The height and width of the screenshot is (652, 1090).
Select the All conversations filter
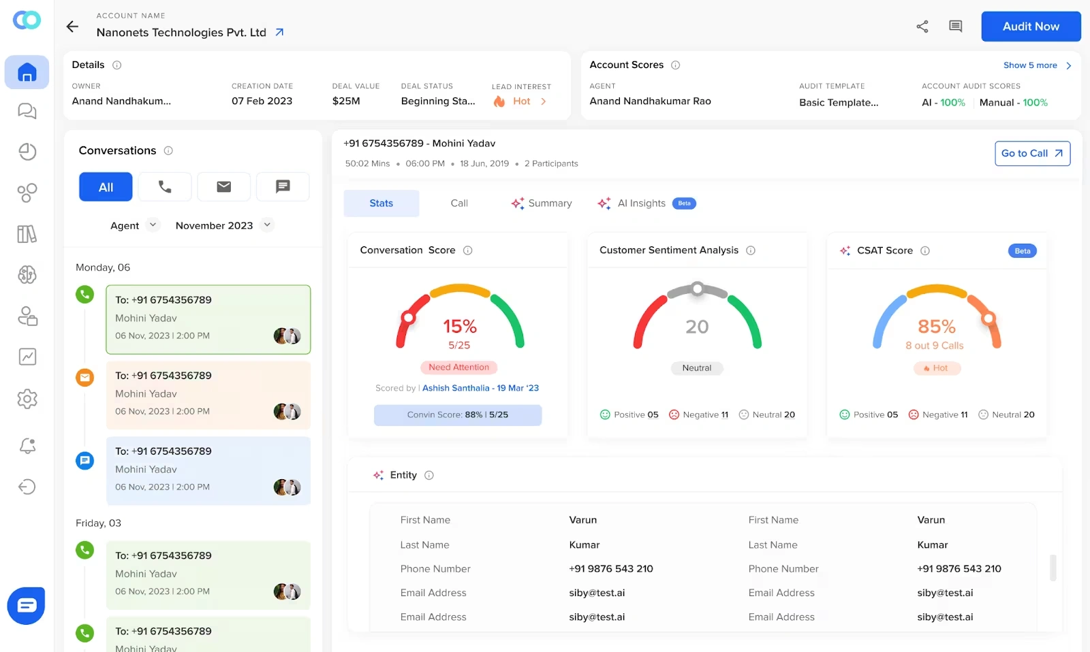pos(106,186)
